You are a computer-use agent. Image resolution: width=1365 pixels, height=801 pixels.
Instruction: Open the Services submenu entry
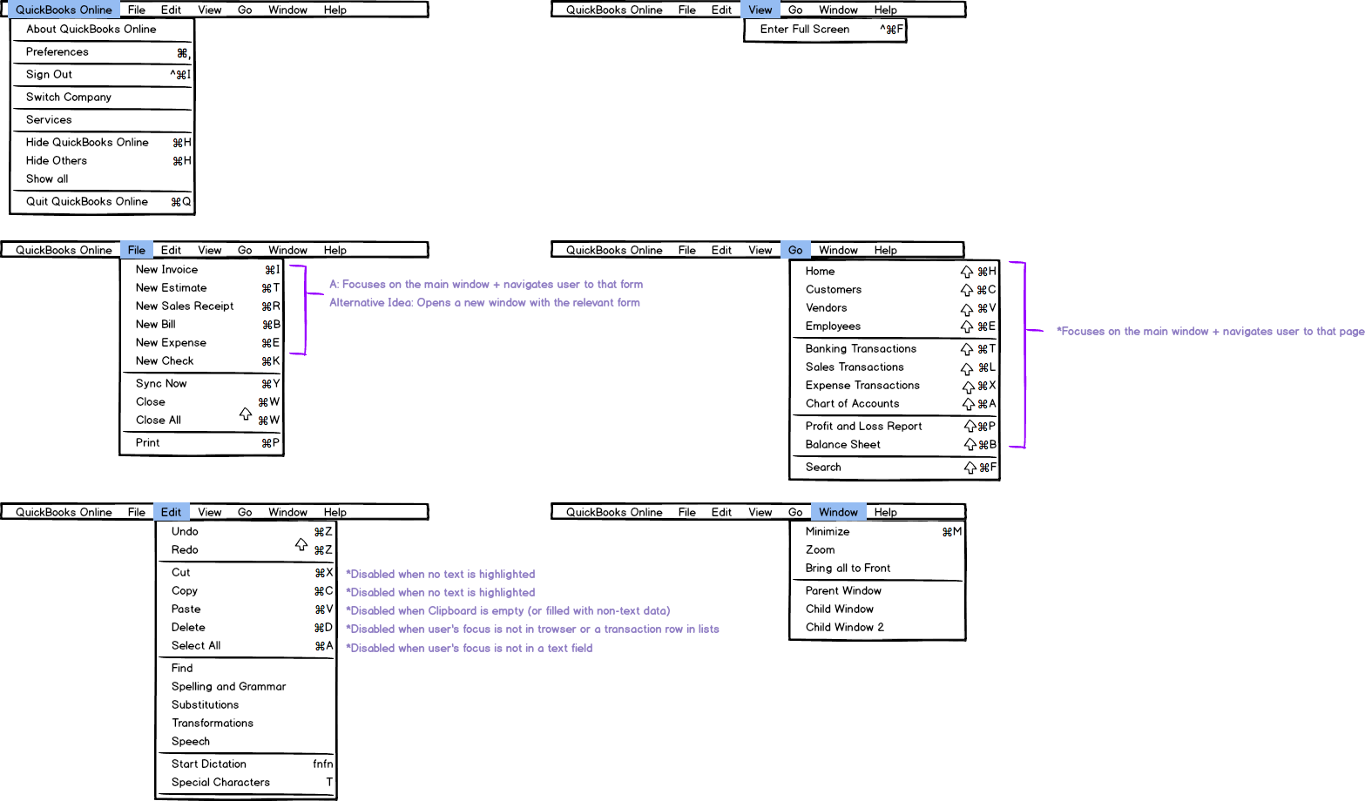point(102,119)
